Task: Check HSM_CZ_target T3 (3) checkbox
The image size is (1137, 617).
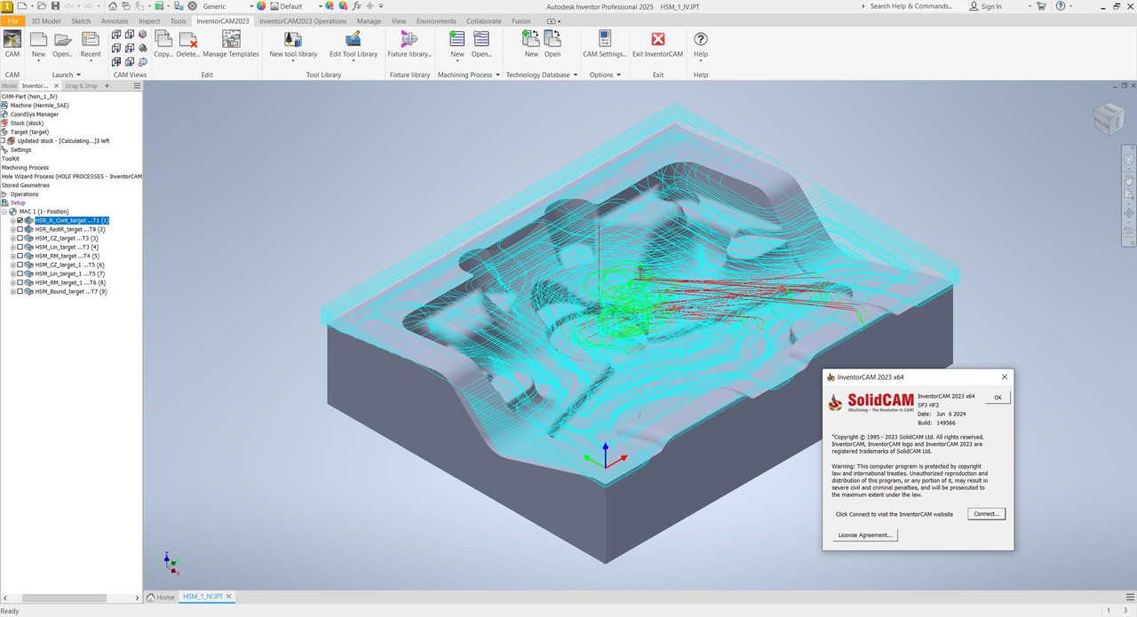Action: click(20, 238)
